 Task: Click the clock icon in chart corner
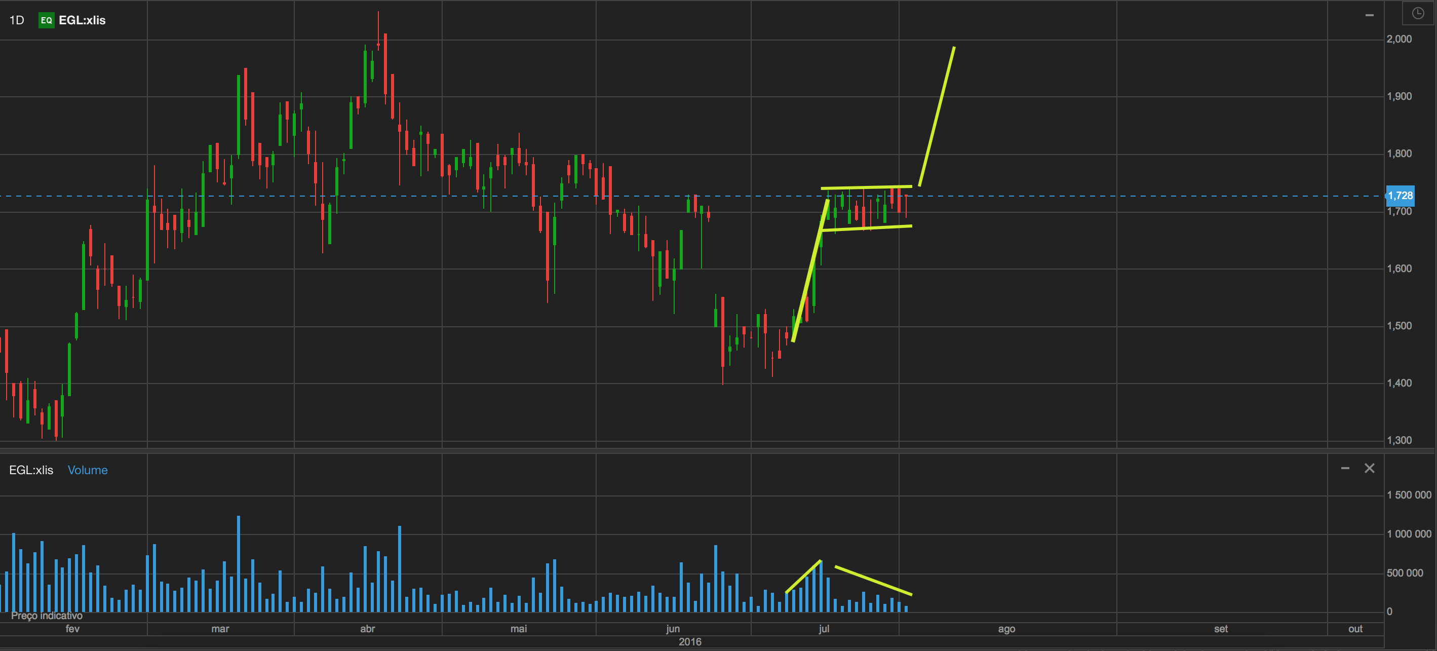coord(1417,13)
